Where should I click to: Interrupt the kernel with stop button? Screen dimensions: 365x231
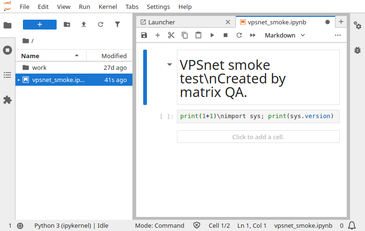(226, 35)
